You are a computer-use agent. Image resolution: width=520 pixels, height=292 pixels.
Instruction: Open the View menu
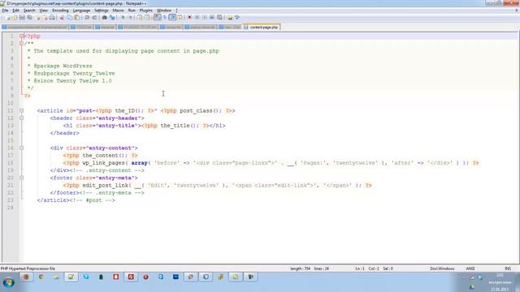[x=43, y=11]
